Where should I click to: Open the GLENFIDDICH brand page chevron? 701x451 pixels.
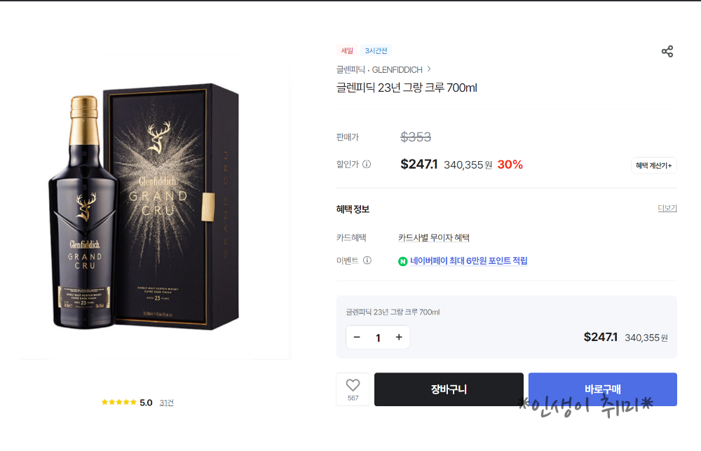pos(429,69)
